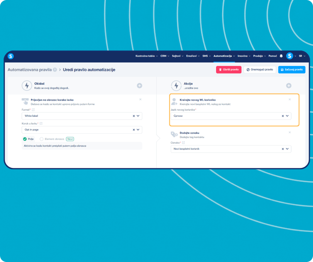Click the Okidač lightning bolt icon
313x262 pixels.
click(x=27, y=85)
